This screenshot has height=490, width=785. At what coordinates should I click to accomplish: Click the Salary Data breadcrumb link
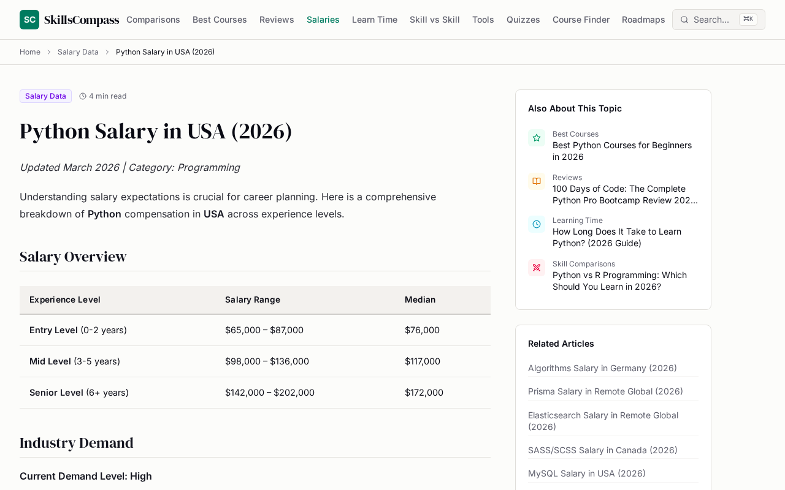(x=78, y=52)
